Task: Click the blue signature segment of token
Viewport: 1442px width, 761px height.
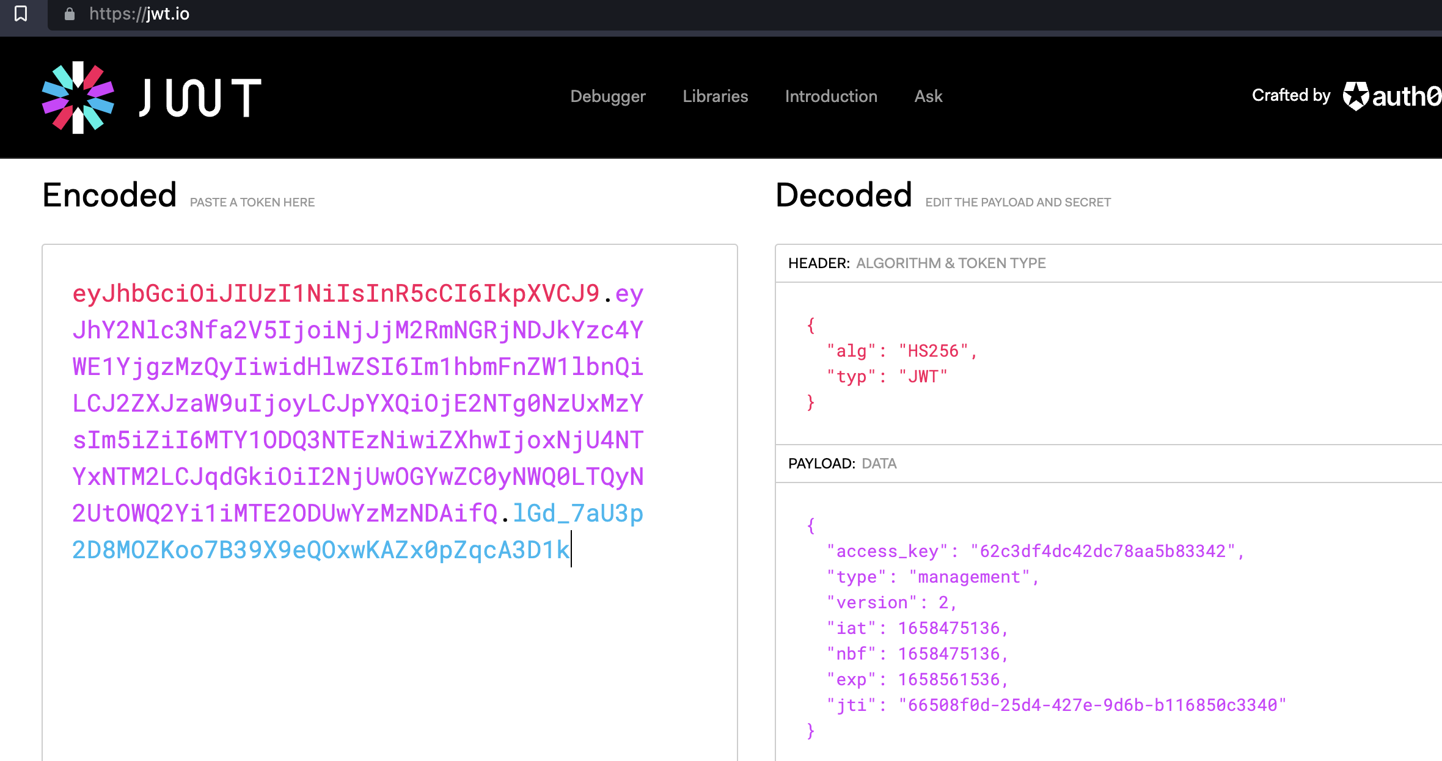Action: (321, 550)
